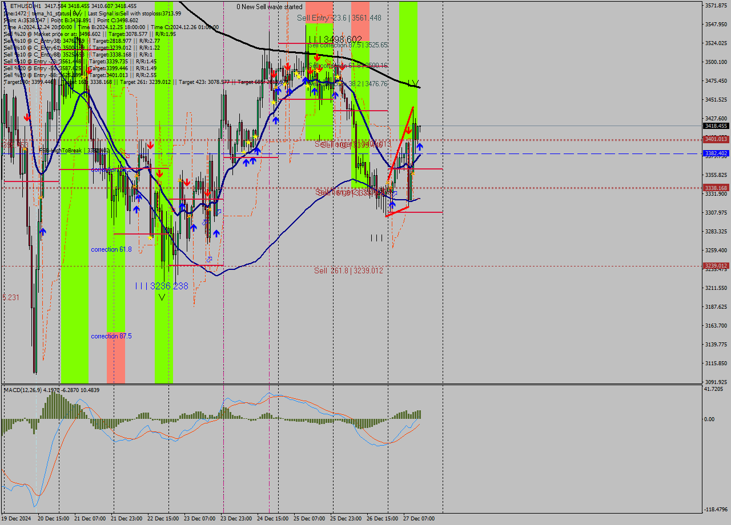Click the '24 Dec 15:00' time axis label
This screenshot has height=525, width=731.
[272, 519]
